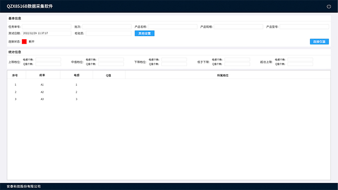The image size is (338, 190).
Task: Click the 低于下限 电感个数 field
Action: tap(237, 60)
